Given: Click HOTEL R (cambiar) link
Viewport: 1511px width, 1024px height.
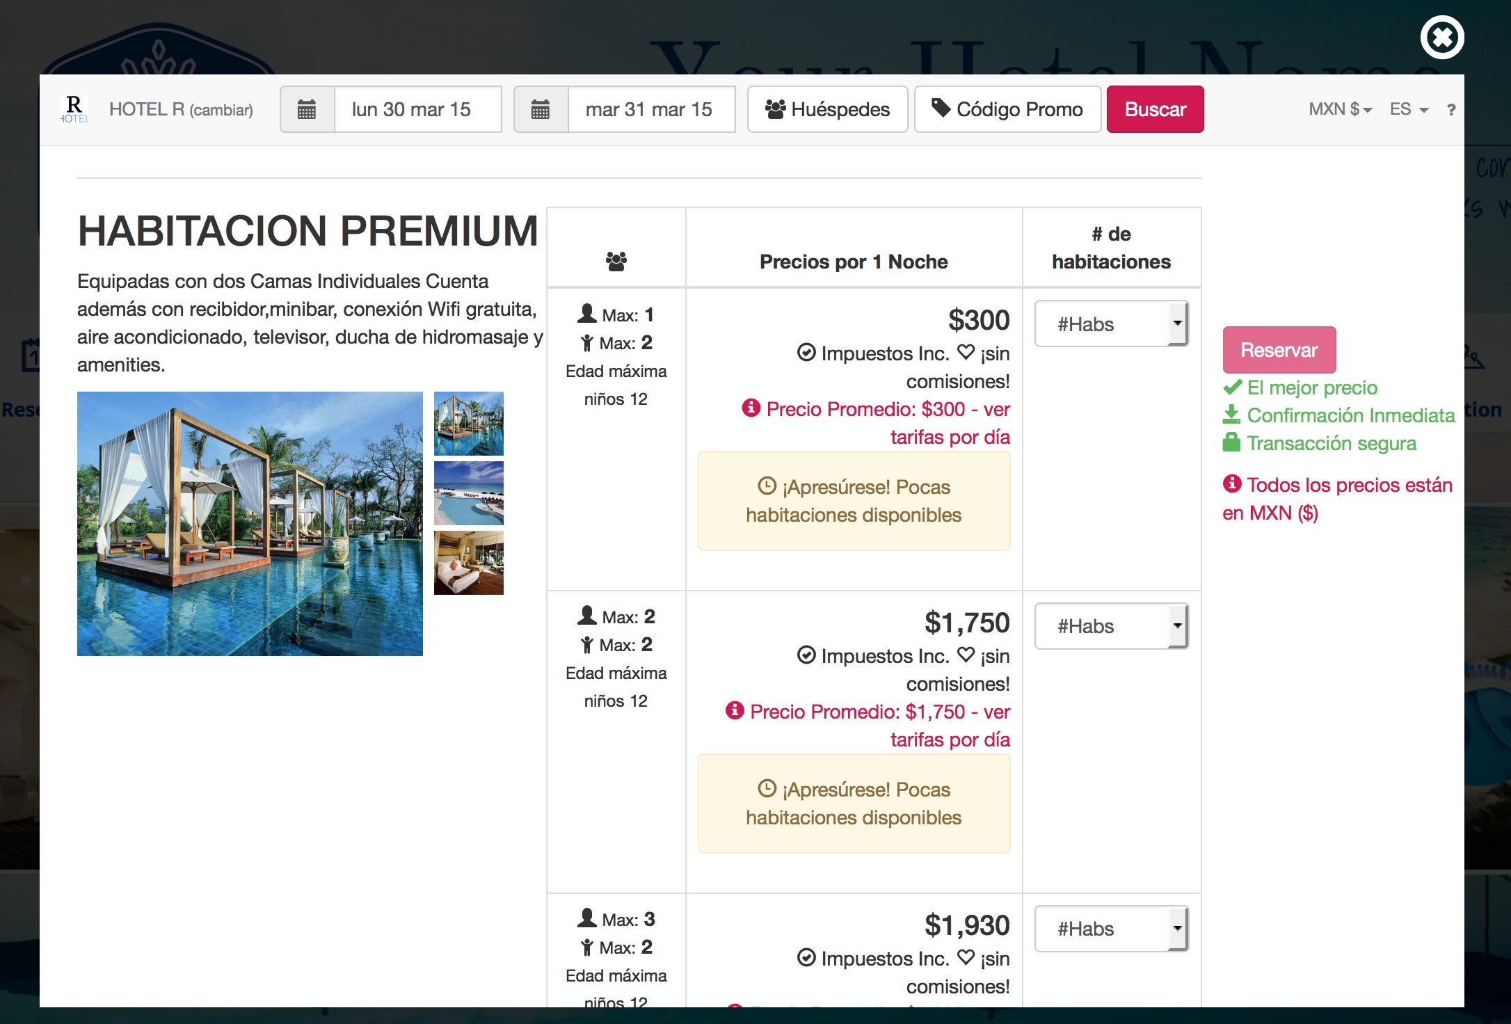Looking at the screenshot, I should [181, 109].
